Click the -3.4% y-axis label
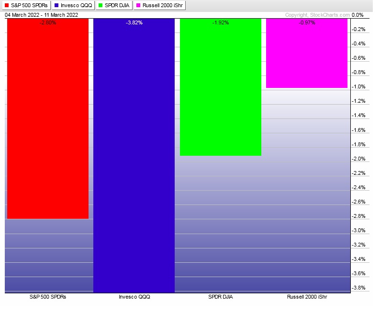This screenshot has width=380, height=322. (x=358, y=259)
